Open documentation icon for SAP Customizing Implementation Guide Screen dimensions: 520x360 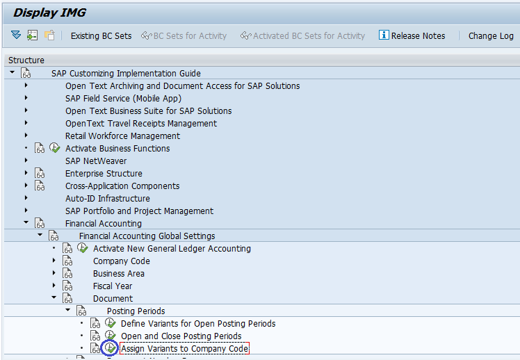tap(26, 73)
